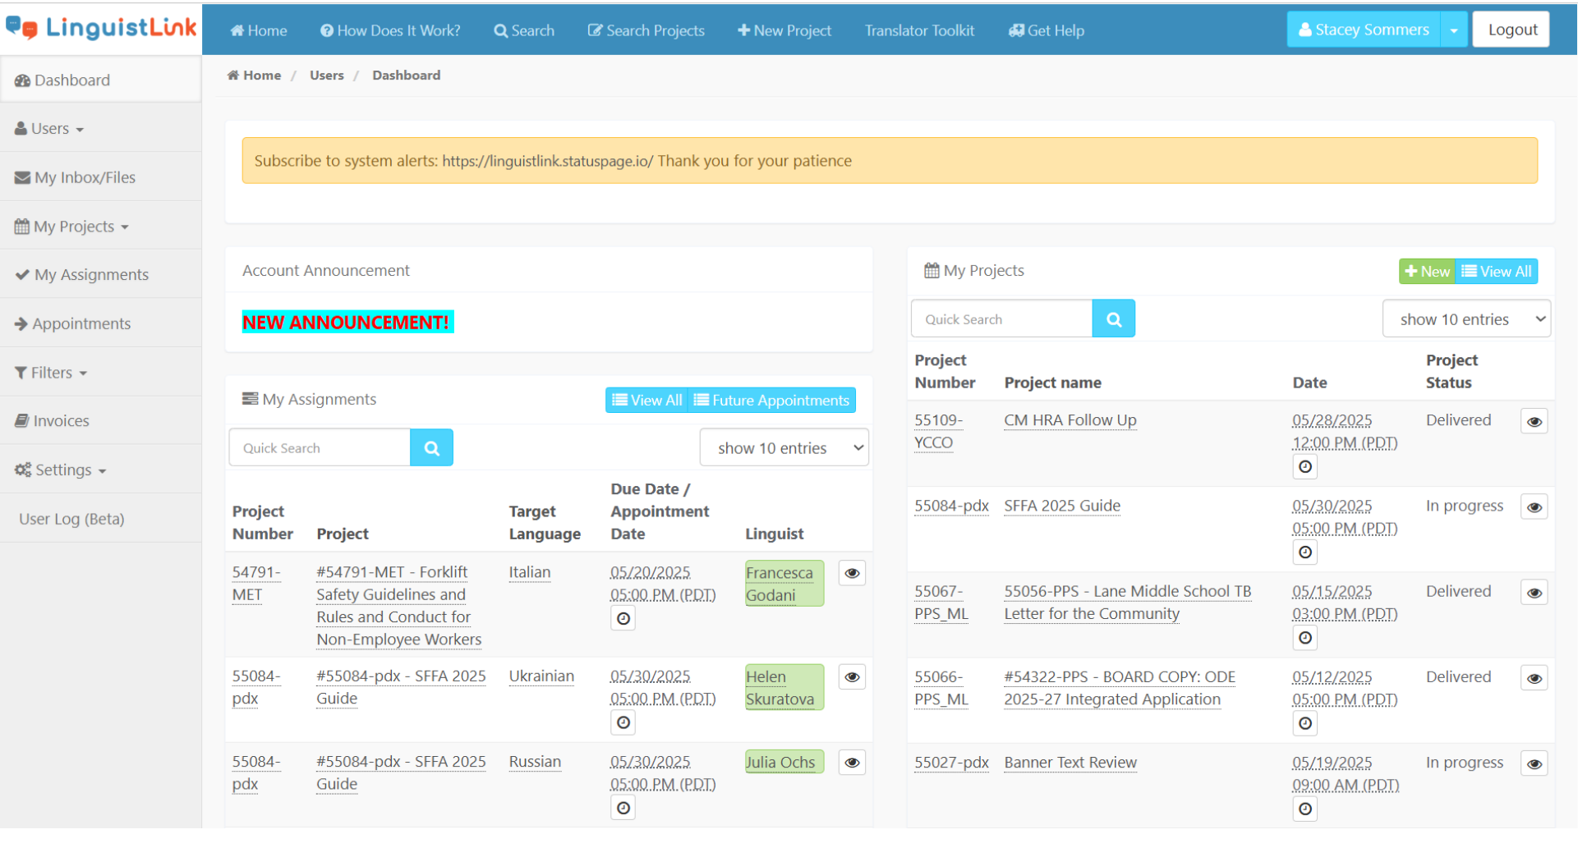Click the Italian target language cell

click(x=530, y=572)
